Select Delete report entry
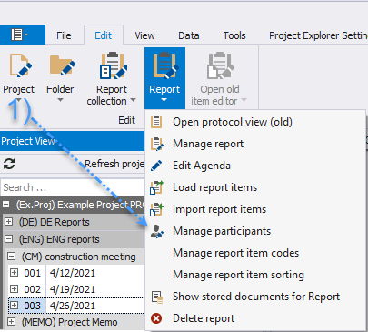368x332 pixels. (x=255, y=318)
